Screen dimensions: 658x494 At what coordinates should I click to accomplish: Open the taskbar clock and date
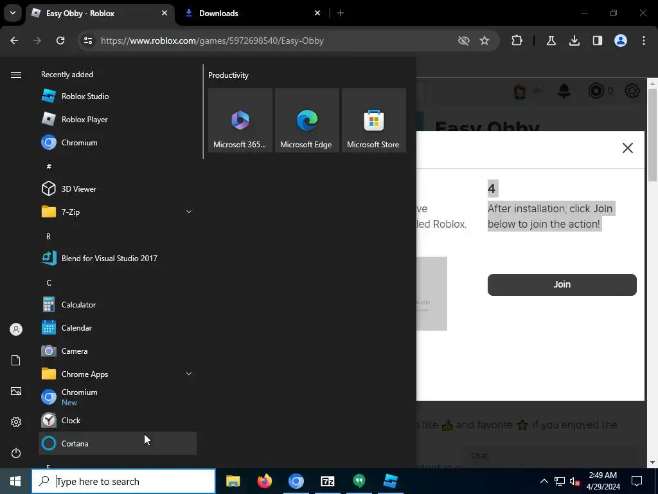603,481
